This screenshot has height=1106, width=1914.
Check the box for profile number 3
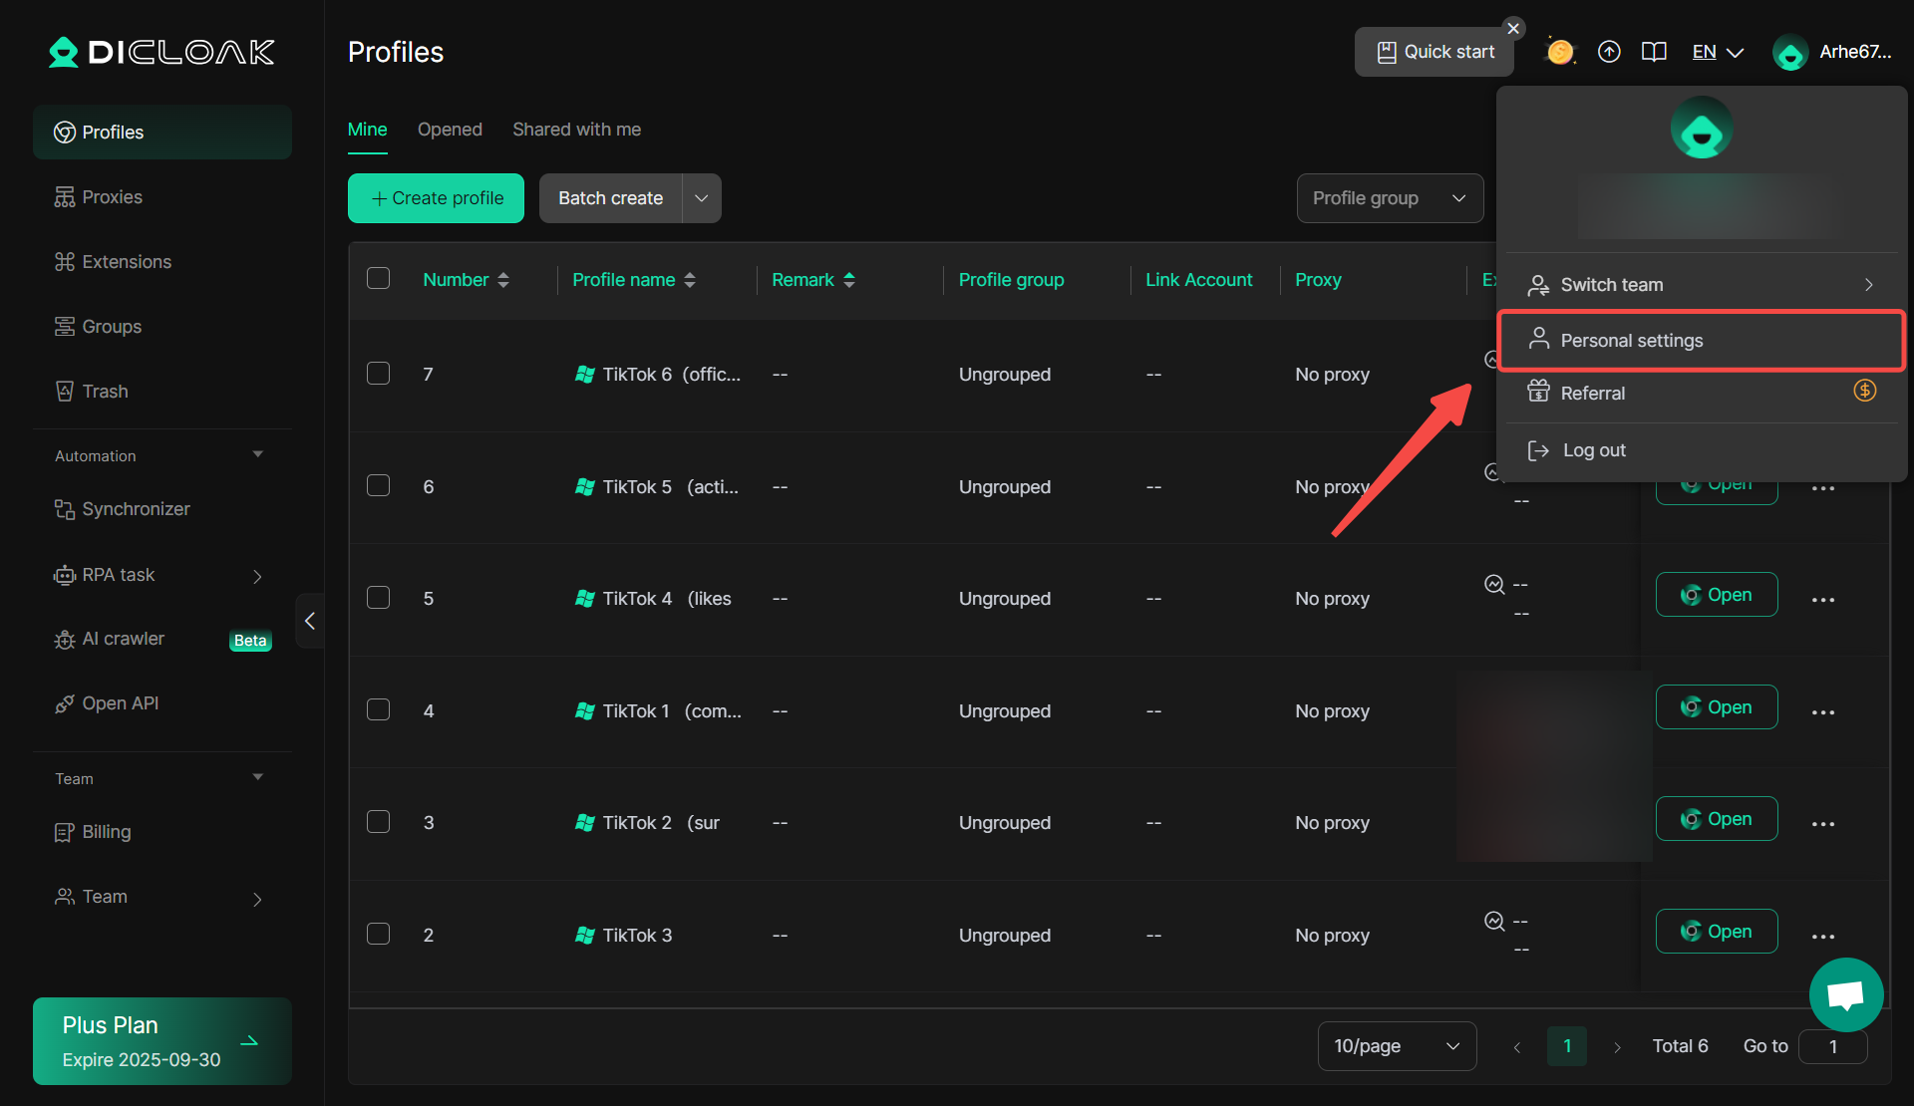378,821
